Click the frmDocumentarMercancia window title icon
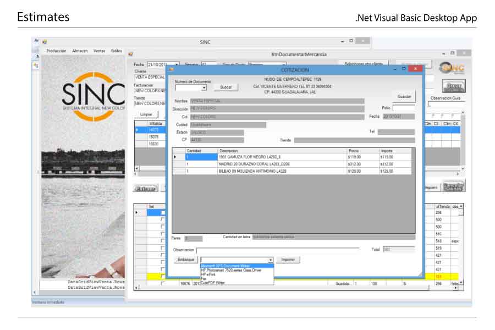Screen dimensions: 495x330 tap(130, 54)
